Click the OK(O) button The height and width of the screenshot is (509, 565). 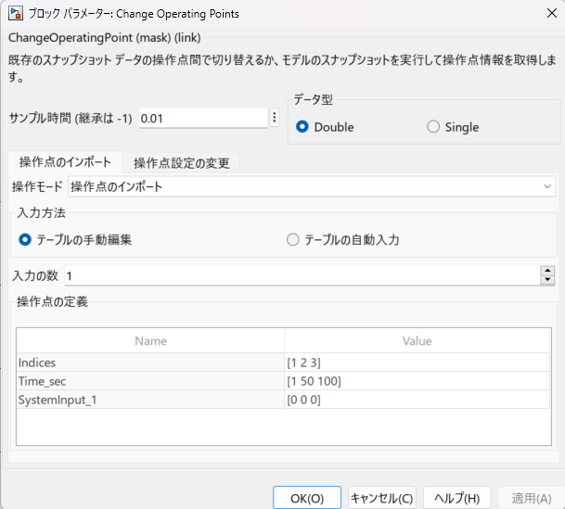click(307, 498)
